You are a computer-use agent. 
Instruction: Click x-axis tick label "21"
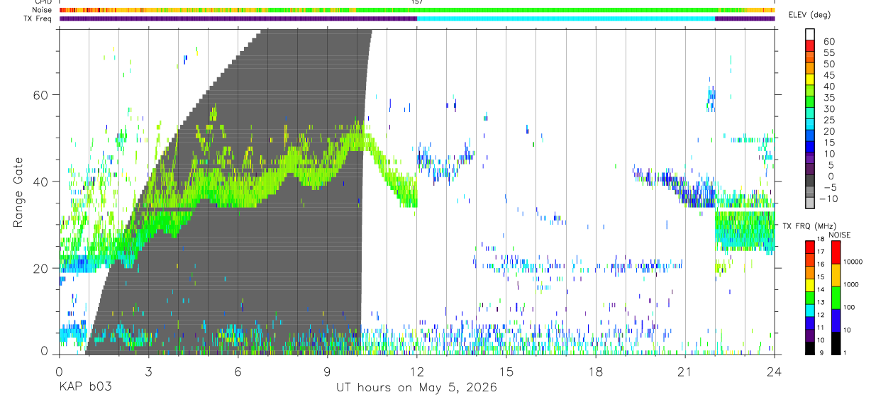pyautogui.click(x=684, y=371)
